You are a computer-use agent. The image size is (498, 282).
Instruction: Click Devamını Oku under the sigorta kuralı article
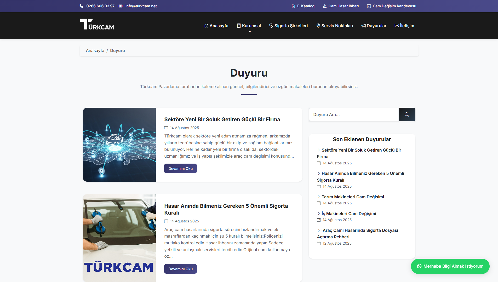(180, 269)
